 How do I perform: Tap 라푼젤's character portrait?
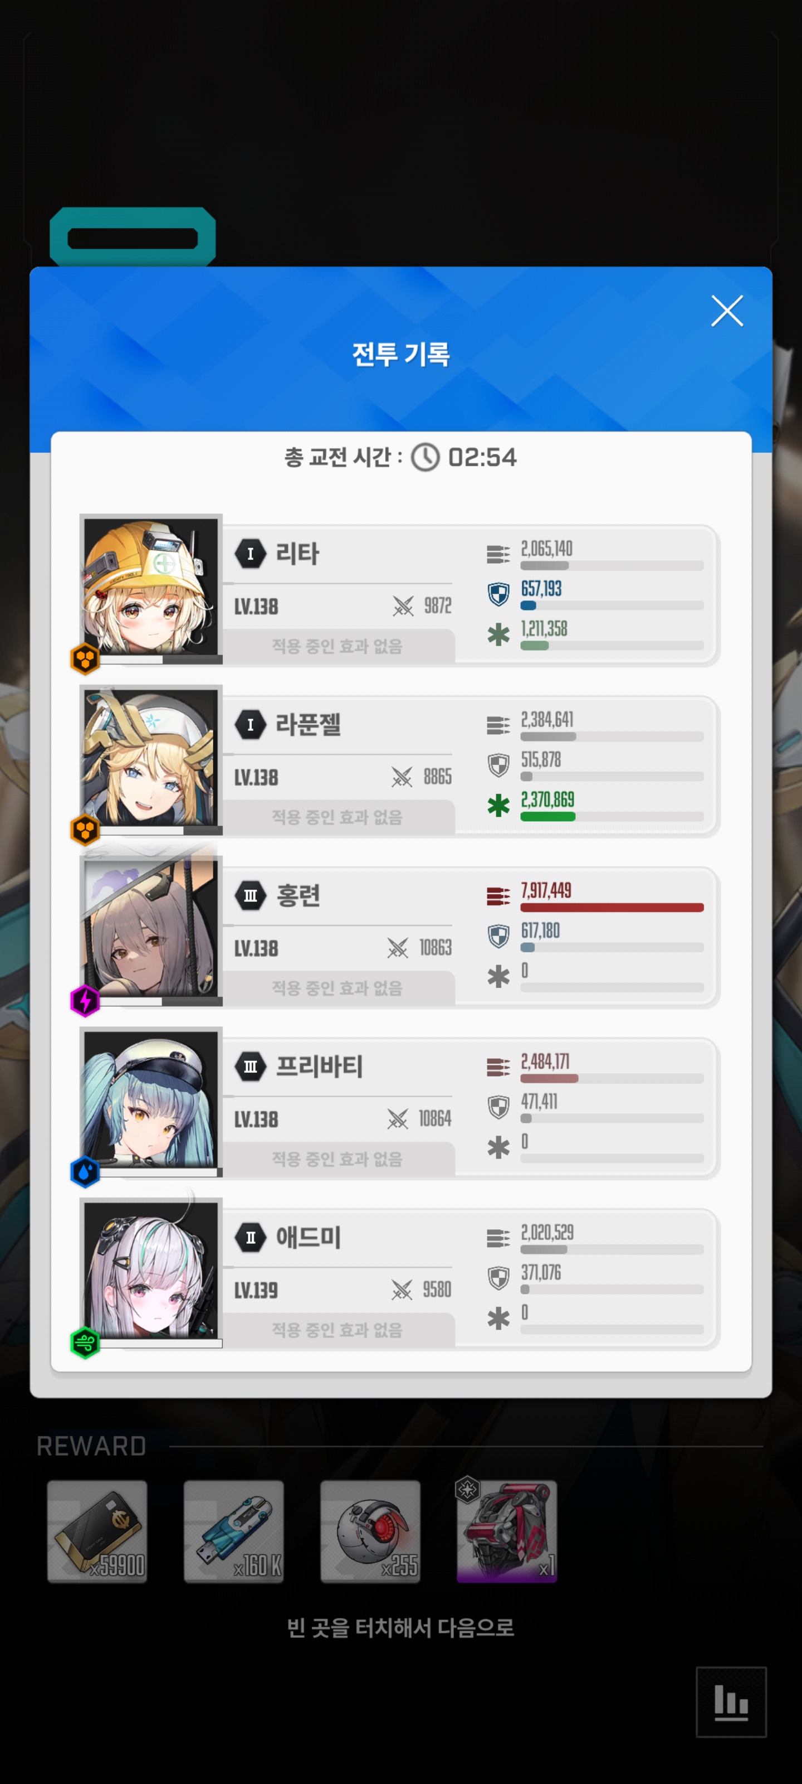coord(151,758)
